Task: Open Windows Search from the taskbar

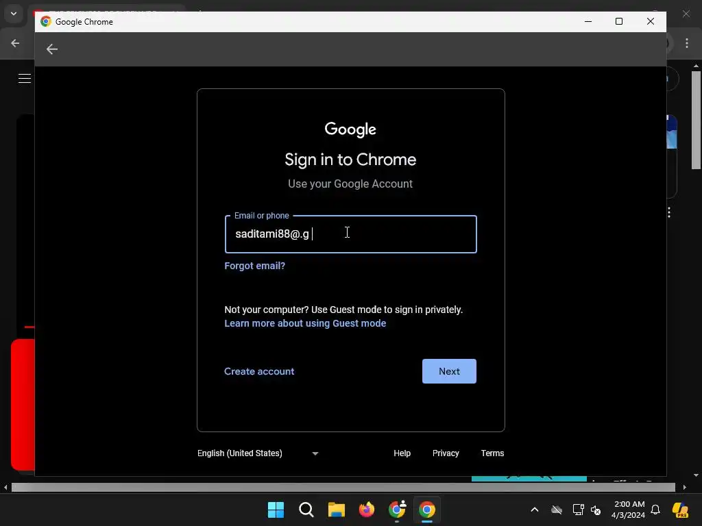Action: pyautogui.click(x=306, y=510)
